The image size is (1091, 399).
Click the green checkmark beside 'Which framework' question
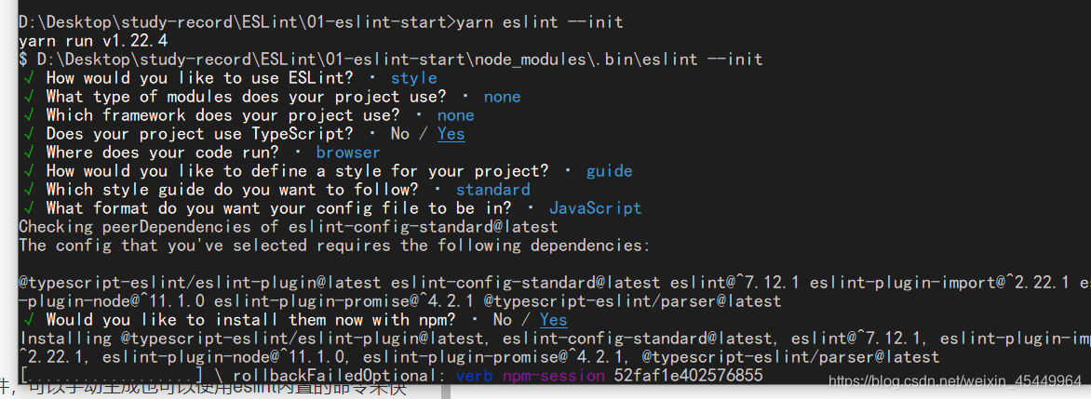tap(28, 115)
